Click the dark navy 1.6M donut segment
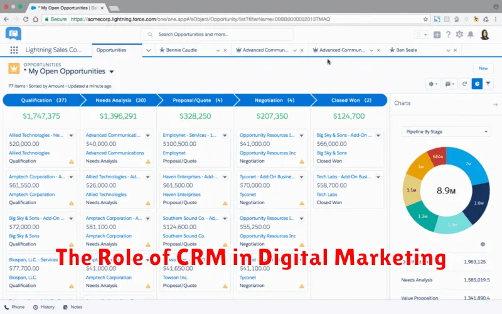 478,202
